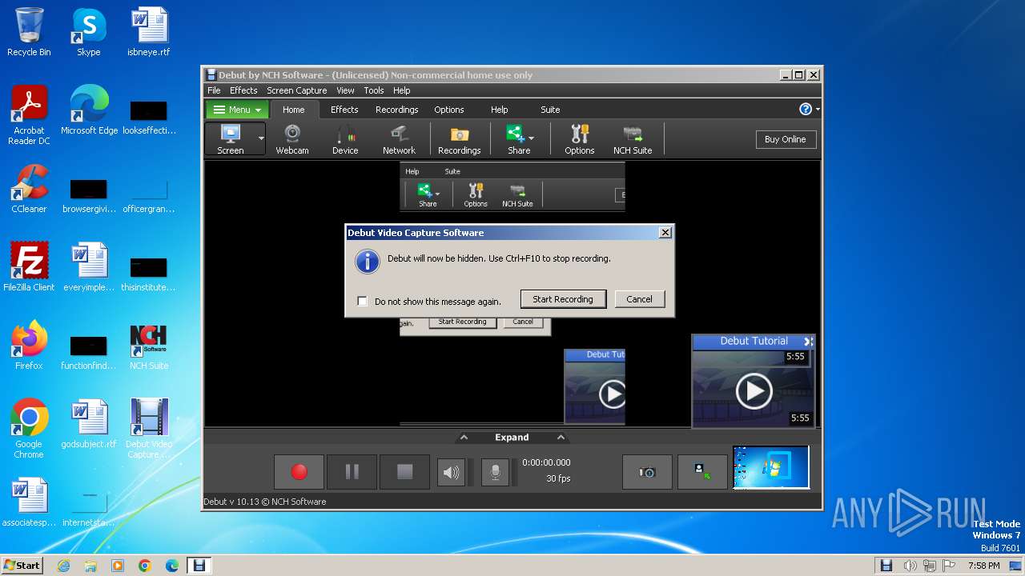This screenshot has height=576, width=1025.
Task: Open Acrobat Reader DC desktop icon
Action: pos(29,116)
